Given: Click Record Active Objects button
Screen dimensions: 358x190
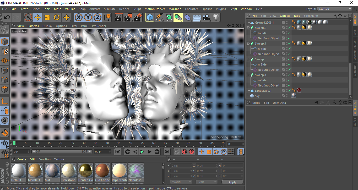Looking at the screenshot, I should point(177,152).
